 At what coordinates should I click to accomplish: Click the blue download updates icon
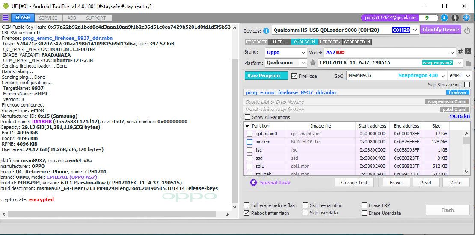[x=444, y=18]
